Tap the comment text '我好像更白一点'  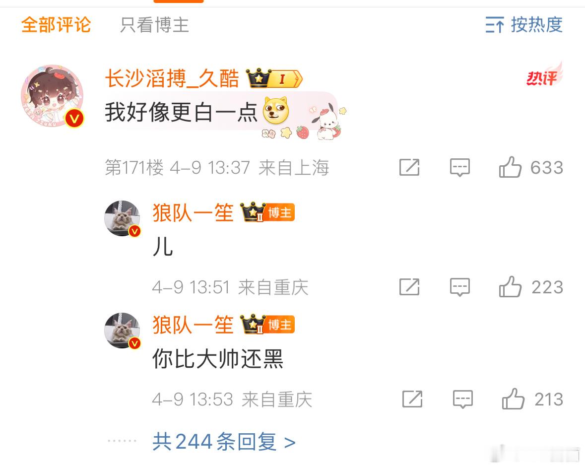181,112
